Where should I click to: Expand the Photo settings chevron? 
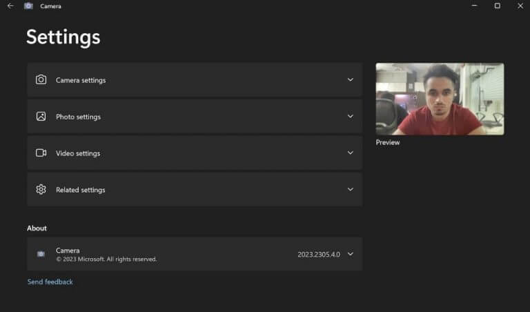[x=351, y=116]
